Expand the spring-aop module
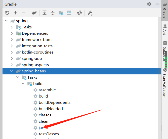The height and width of the screenshot is (139, 168). pos(12,59)
